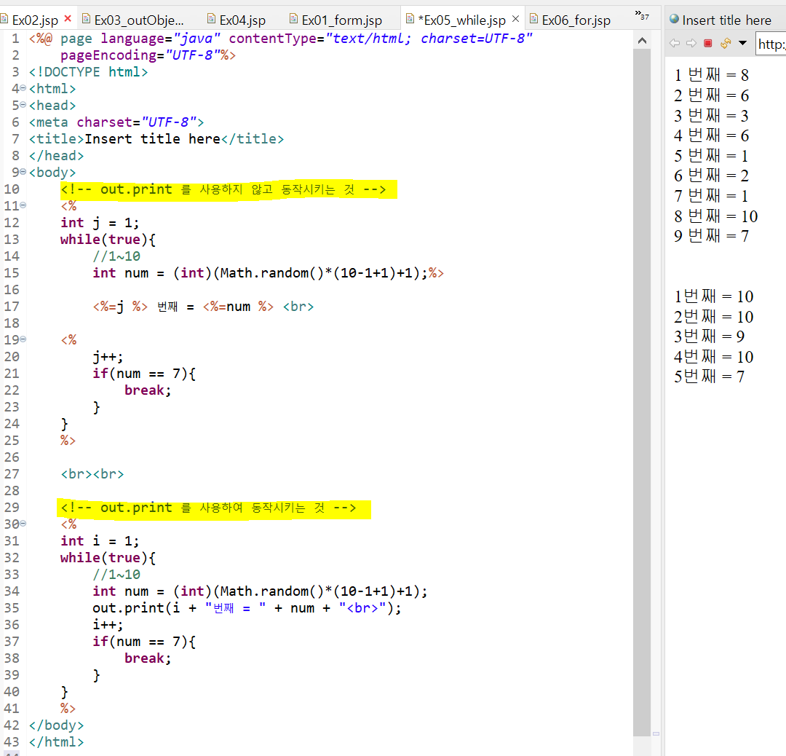
Task: Click the browser URL address field
Action: pos(771,44)
